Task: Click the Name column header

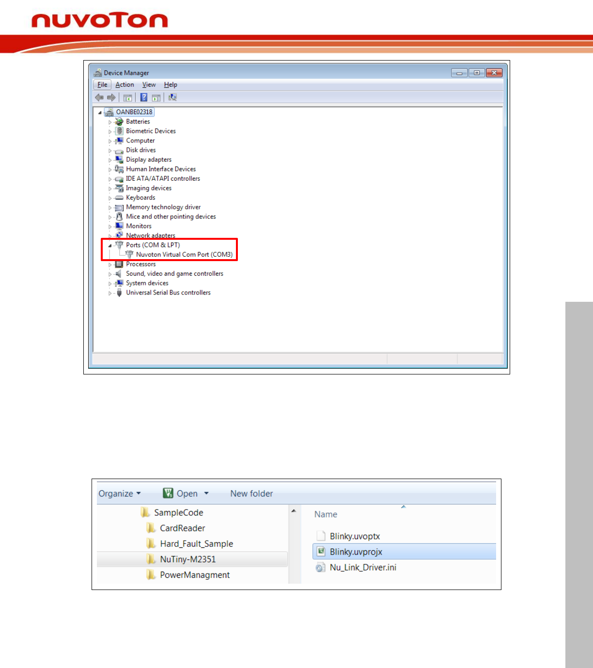Action: [x=326, y=514]
